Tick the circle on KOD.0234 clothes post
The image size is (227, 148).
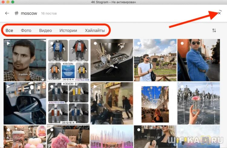[52, 43]
